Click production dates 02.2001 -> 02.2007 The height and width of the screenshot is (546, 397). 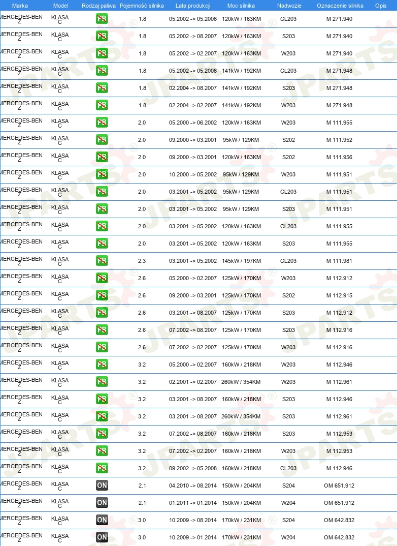(193, 382)
